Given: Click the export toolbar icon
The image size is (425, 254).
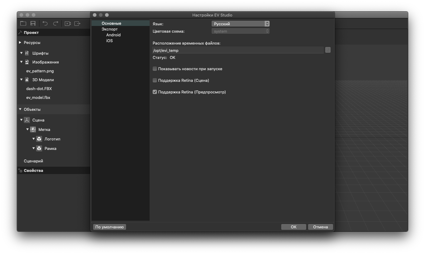Looking at the screenshot, I should tap(78, 24).
